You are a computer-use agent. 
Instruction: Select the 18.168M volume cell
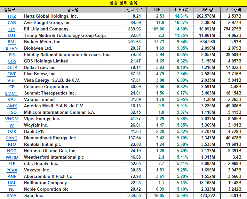[x=207, y=183]
